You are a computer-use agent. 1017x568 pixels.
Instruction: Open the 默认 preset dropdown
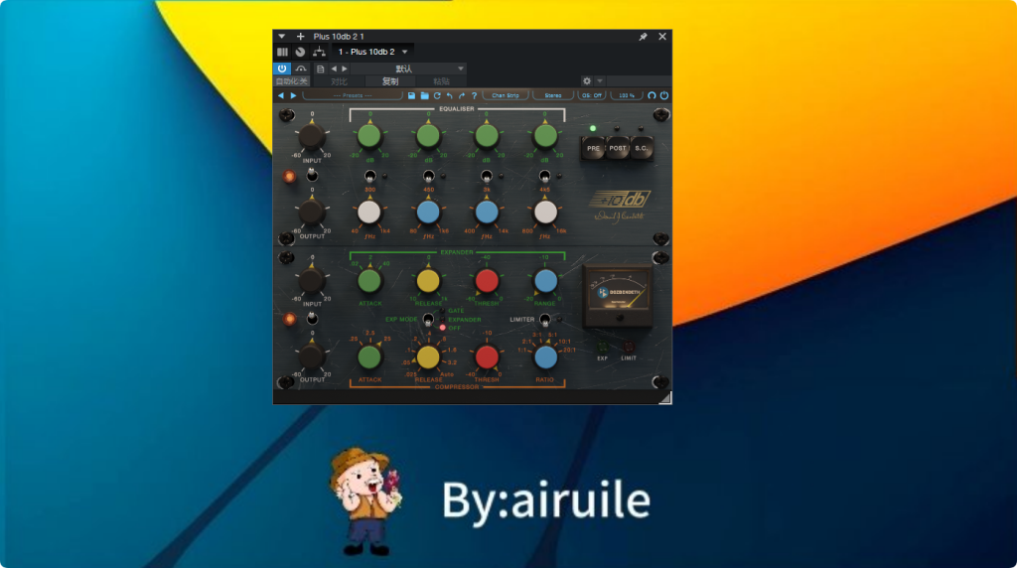pyautogui.click(x=408, y=69)
